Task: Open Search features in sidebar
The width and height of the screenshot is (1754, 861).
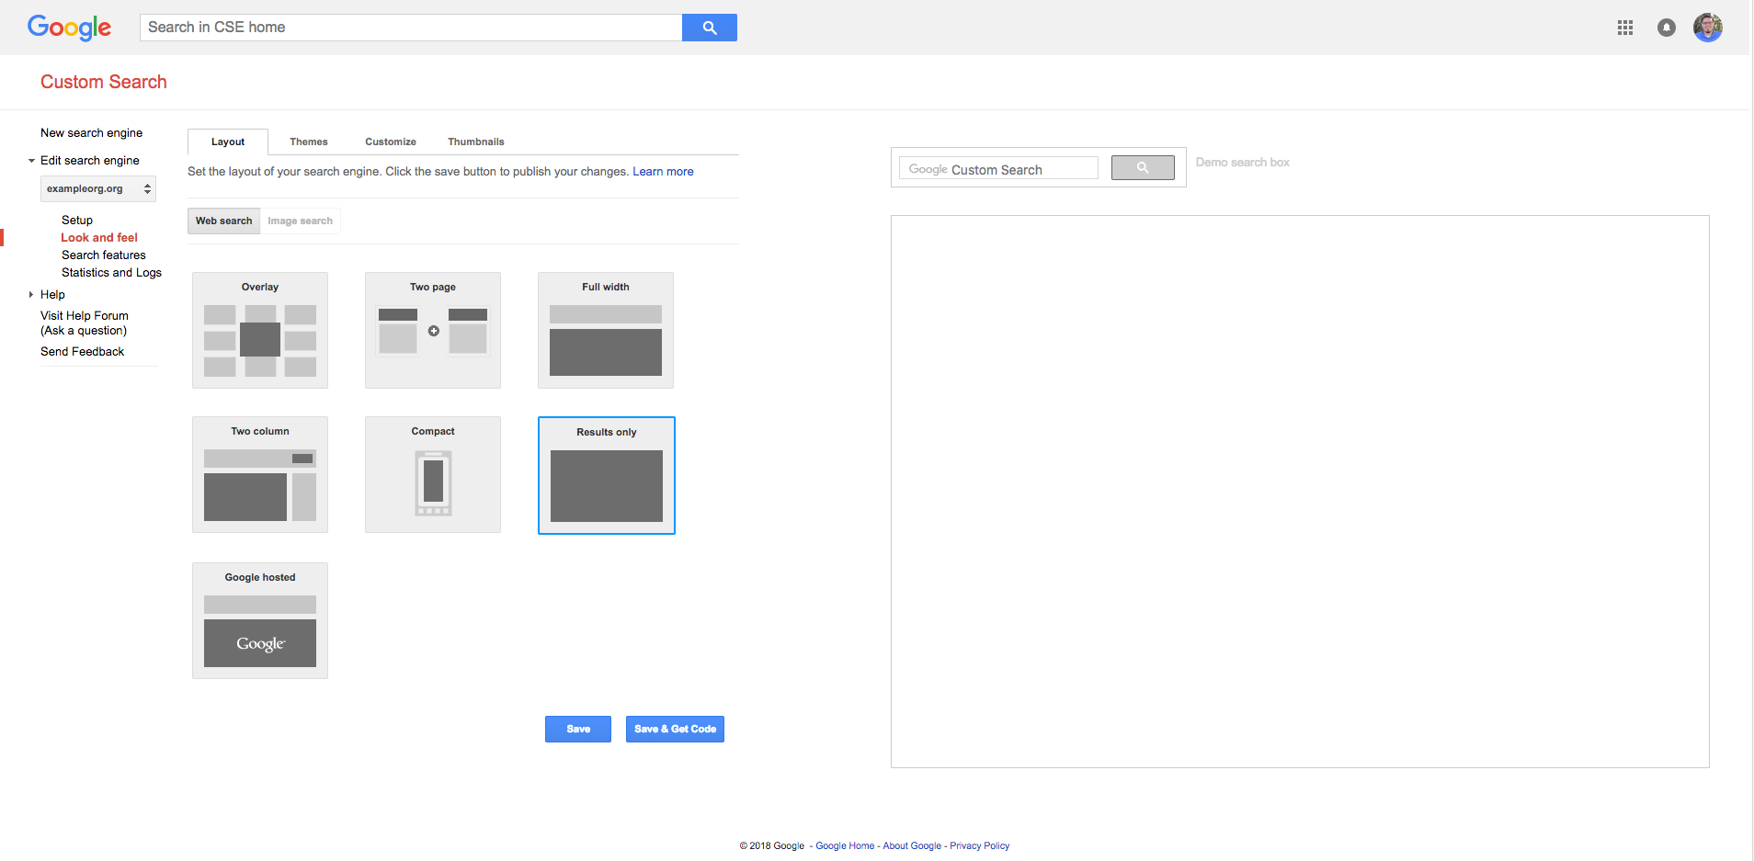Action: click(x=104, y=255)
